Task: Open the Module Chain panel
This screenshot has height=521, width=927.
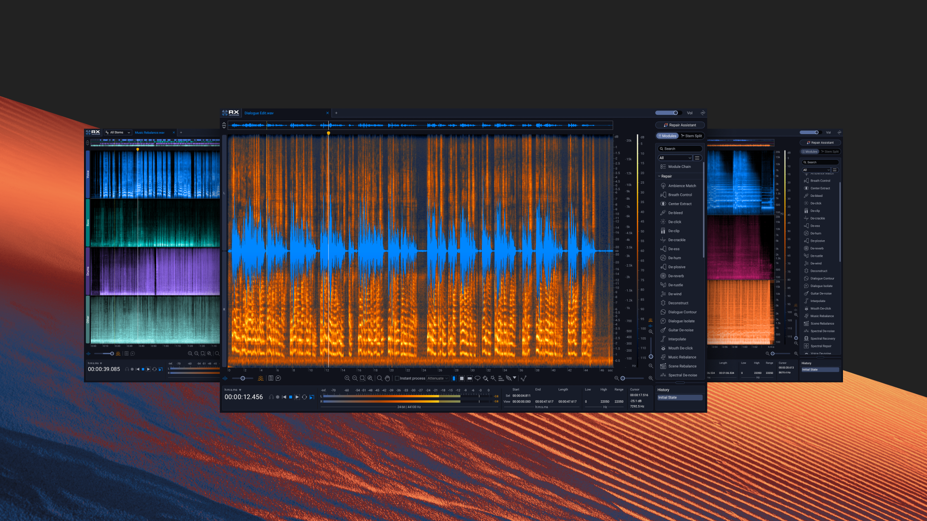Action: (680, 166)
